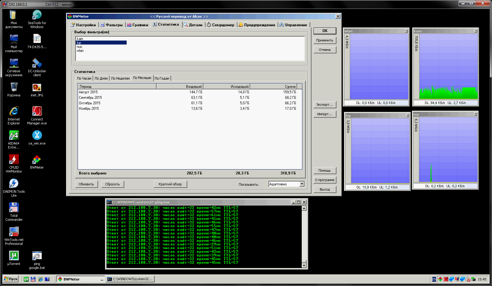Click Internet Explorer quick launch icon
The height and width of the screenshot is (286, 492).
pyautogui.click(x=40, y=279)
